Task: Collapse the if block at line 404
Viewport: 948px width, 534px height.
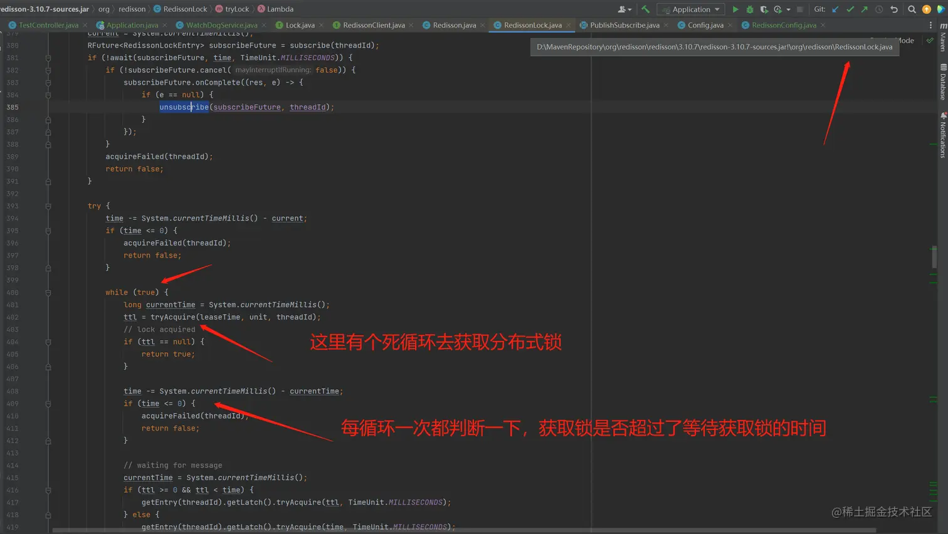Action: tap(48, 342)
